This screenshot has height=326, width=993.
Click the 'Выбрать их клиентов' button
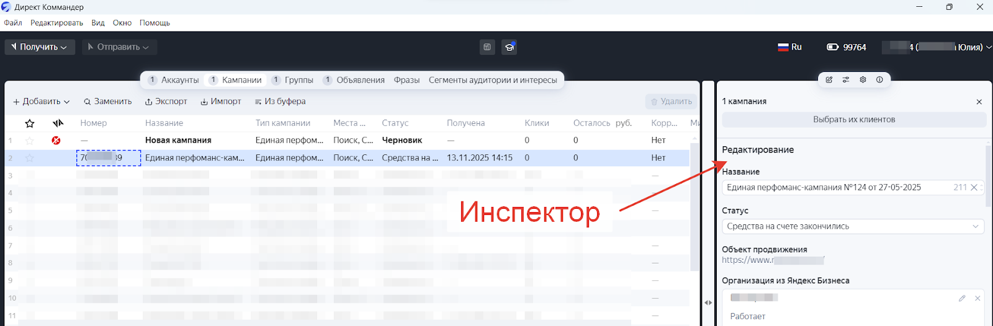[854, 120]
